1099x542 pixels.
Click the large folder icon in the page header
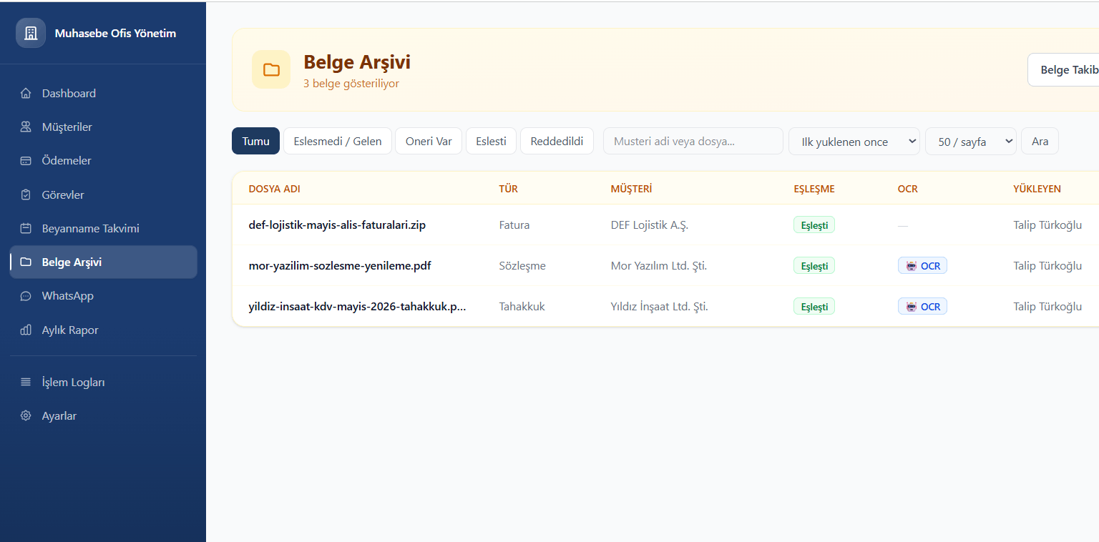pyautogui.click(x=271, y=69)
